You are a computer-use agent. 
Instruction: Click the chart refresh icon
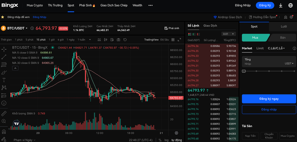pos(125,40)
